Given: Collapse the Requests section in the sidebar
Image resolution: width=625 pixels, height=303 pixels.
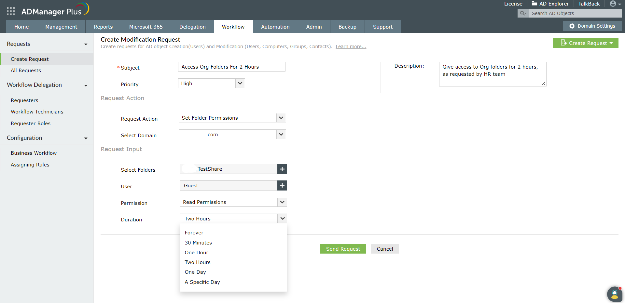Looking at the screenshot, I should [86, 44].
